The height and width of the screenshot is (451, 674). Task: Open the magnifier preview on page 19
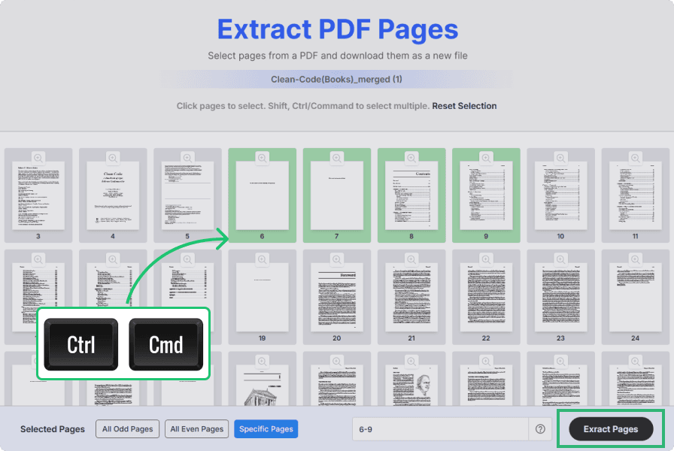262,260
